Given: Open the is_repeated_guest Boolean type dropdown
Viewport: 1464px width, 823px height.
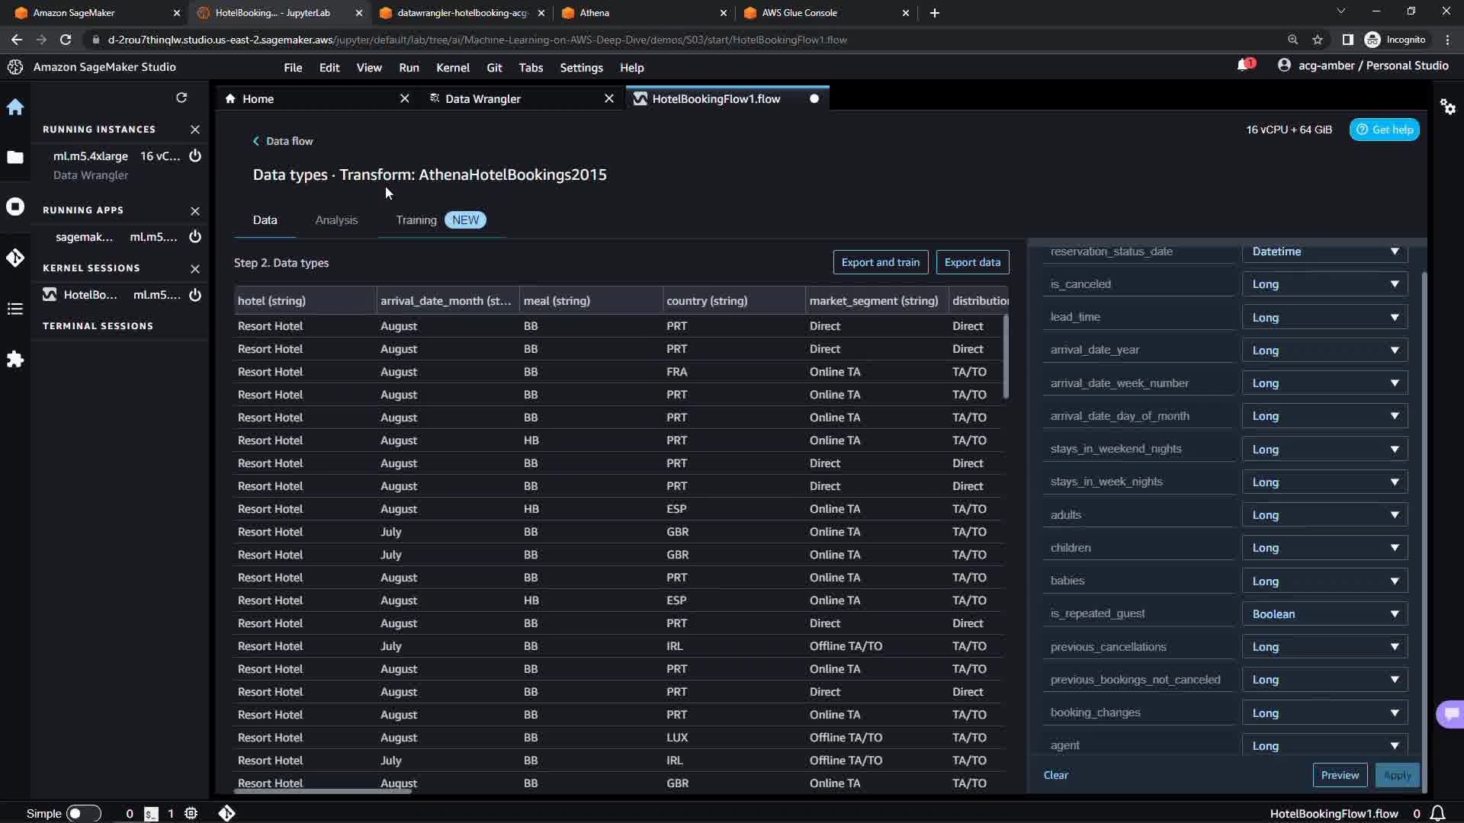Looking at the screenshot, I should click(x=1324, y=614).
